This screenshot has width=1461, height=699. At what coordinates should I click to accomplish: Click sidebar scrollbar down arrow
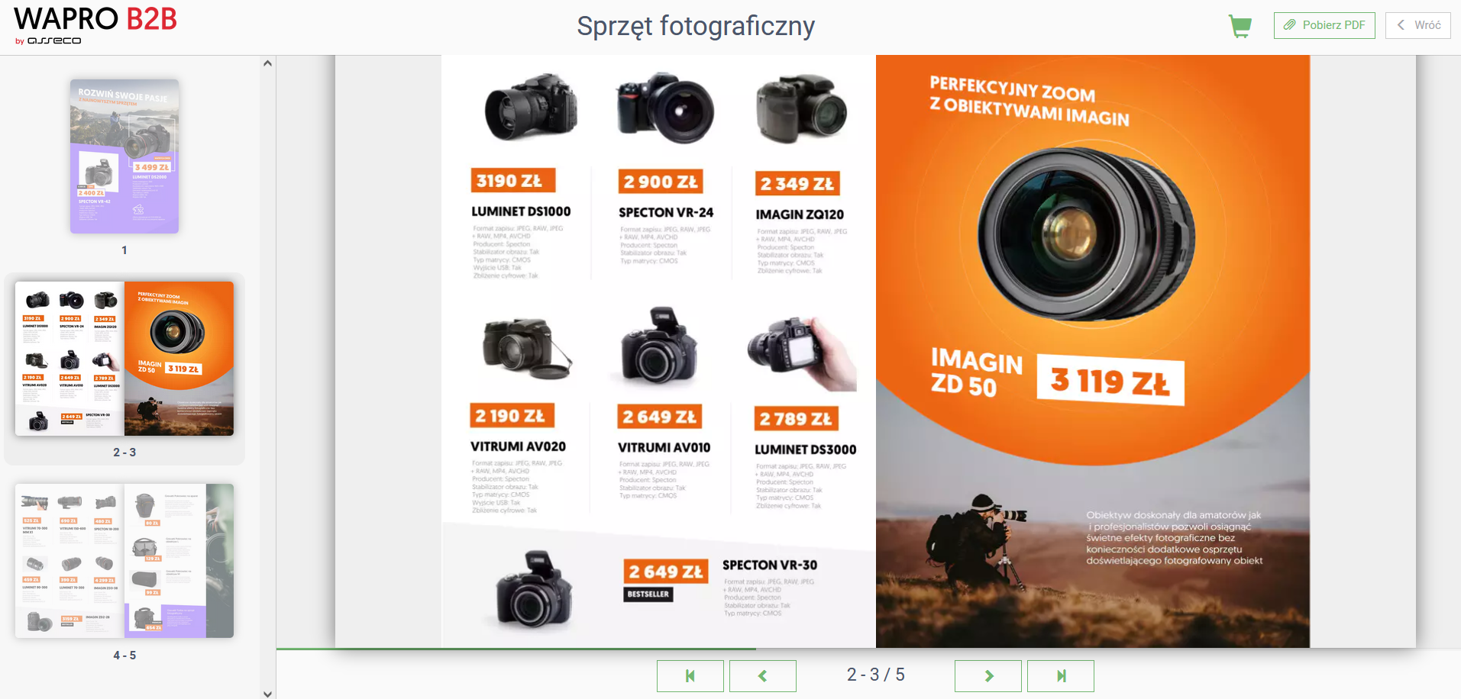(267, 693)
